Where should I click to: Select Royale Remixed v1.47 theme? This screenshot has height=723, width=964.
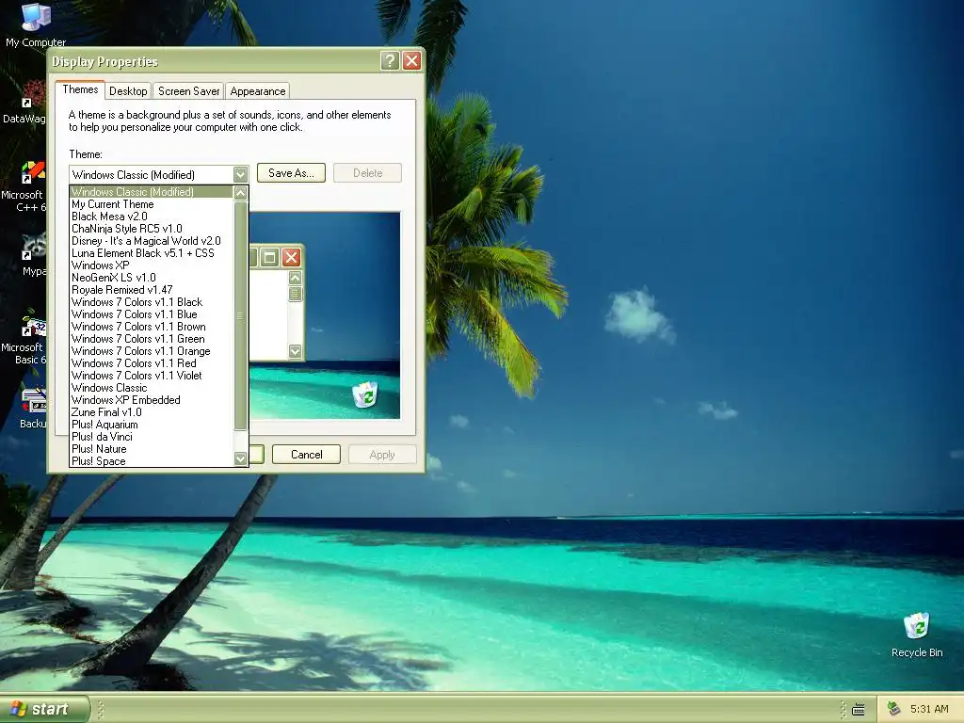(152, 290)
